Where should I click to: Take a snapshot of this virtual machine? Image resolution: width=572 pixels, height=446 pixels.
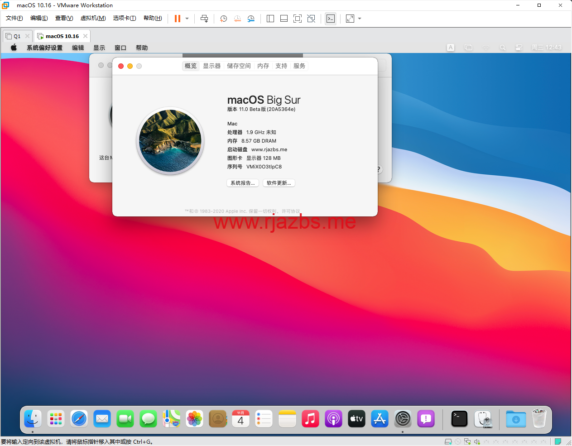point(224,19)
